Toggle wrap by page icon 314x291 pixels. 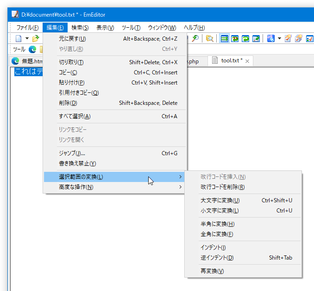coord(256,38)
